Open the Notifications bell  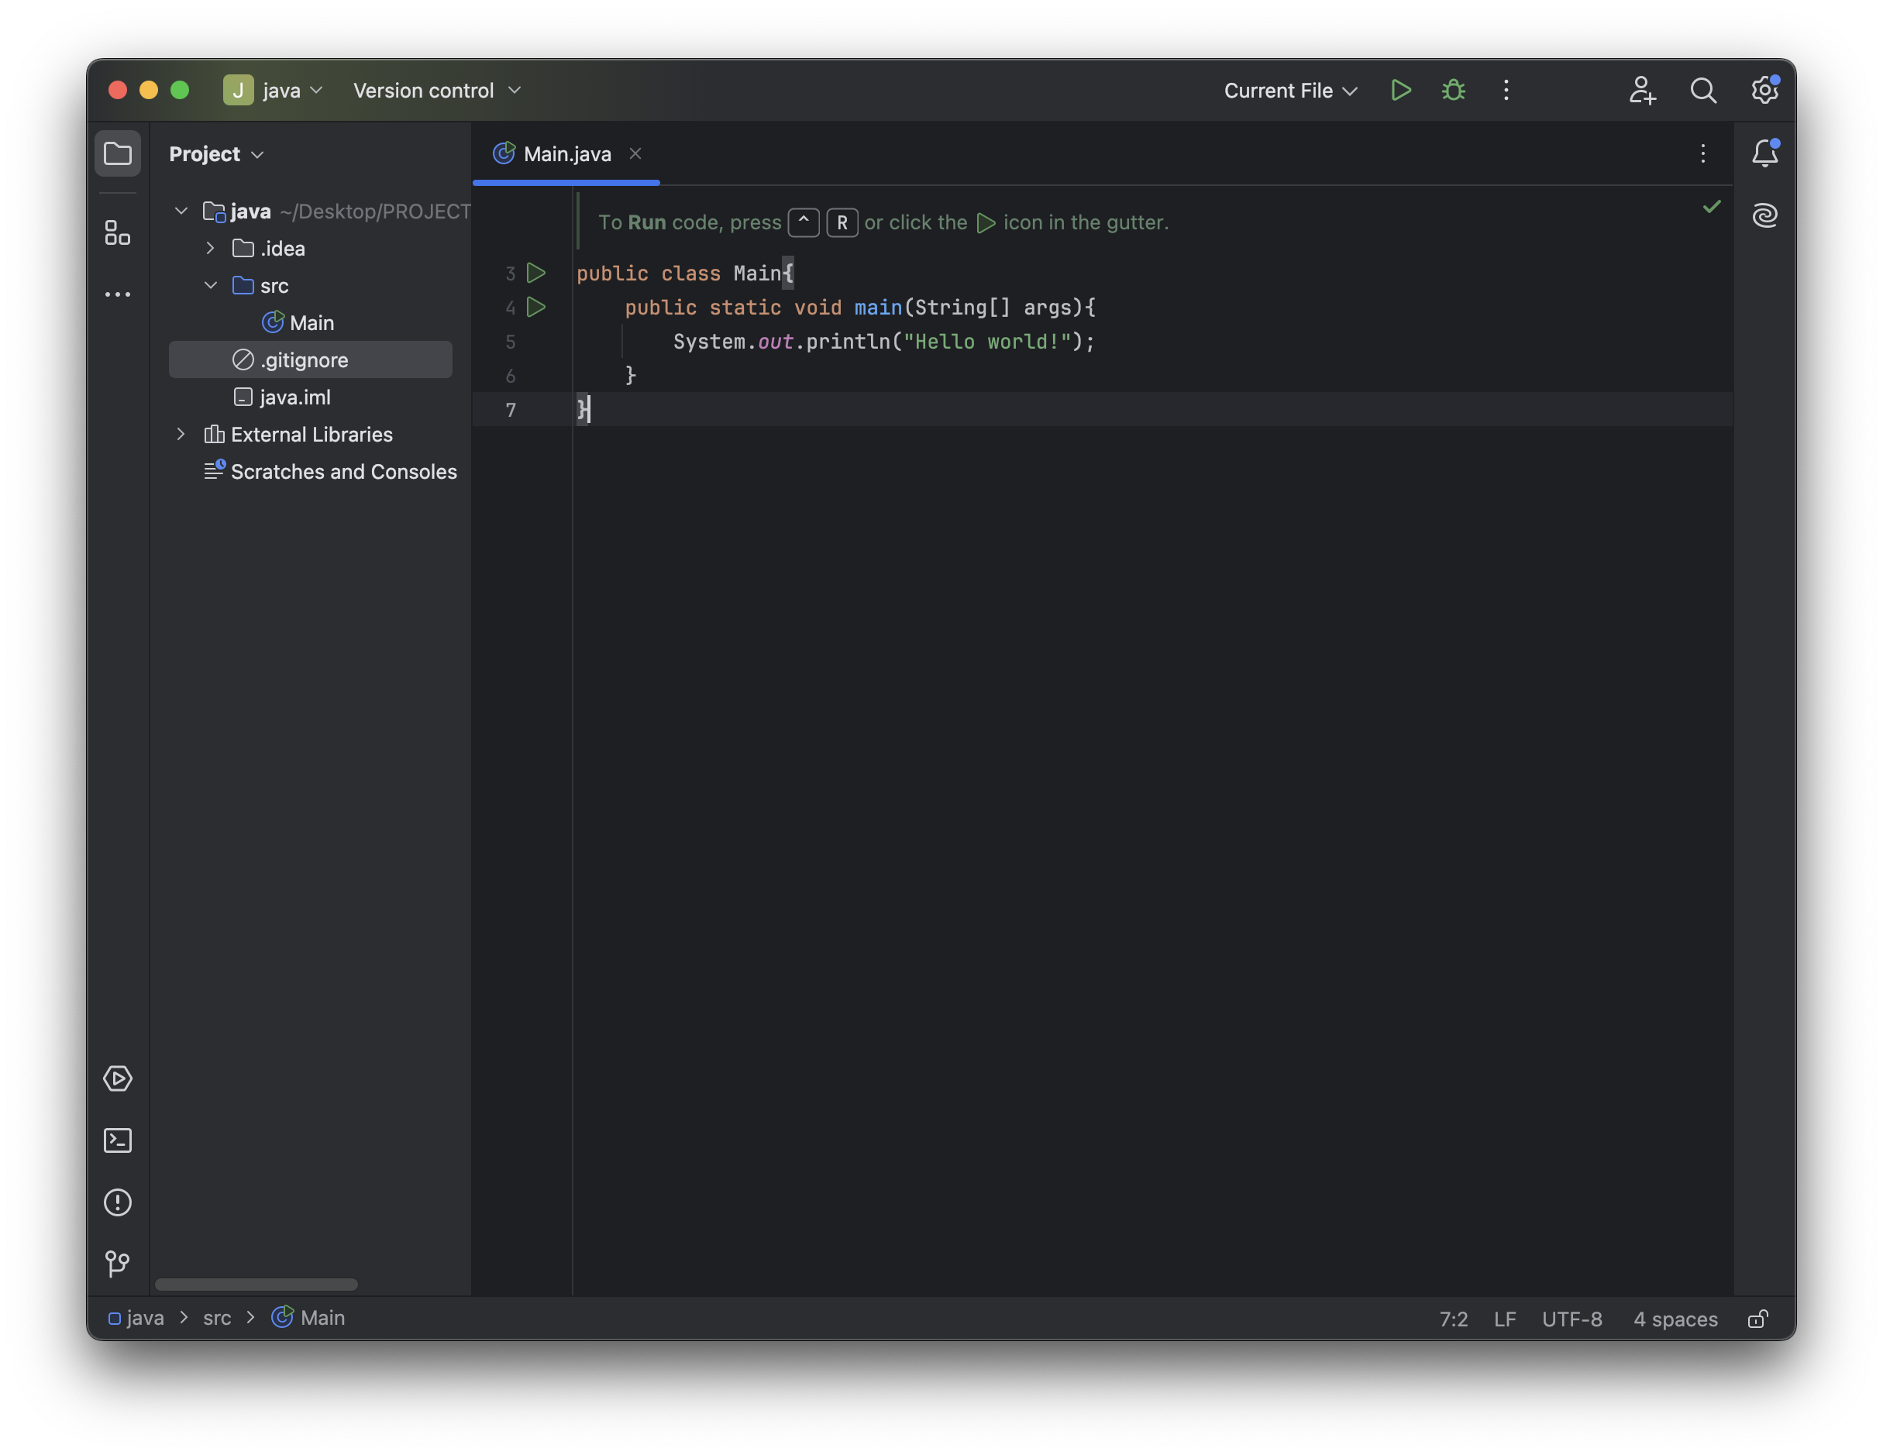tap(1764, 153)
